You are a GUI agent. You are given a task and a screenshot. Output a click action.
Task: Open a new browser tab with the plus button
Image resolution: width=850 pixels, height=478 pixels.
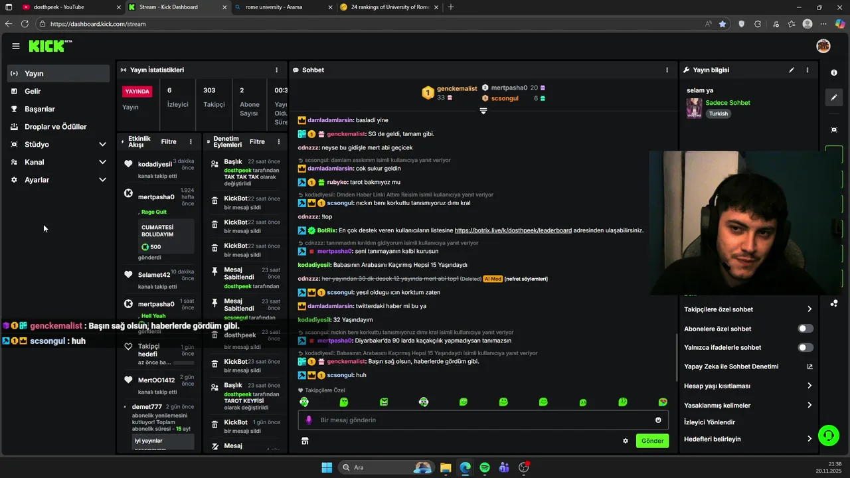coord(451,7)
